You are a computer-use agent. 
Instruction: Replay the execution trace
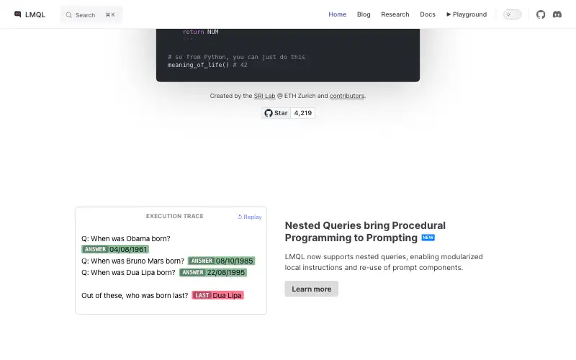(249, 217)
